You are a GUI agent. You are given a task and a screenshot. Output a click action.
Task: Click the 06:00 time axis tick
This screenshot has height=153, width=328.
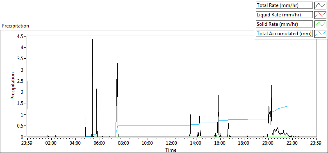point(100,144)
